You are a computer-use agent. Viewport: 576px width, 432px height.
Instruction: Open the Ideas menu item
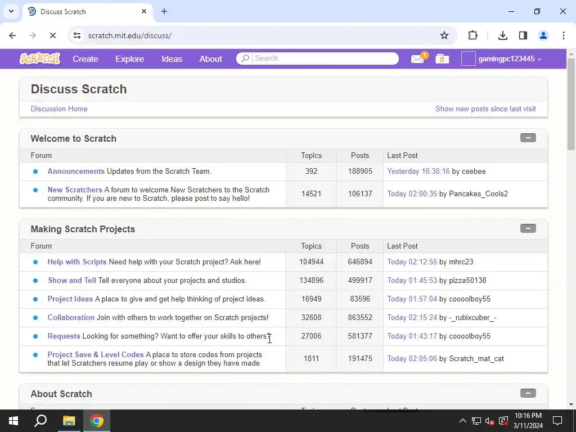[x=172, y=58]
